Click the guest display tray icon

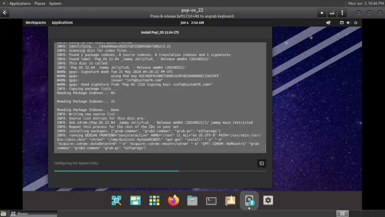pos(328,23)
